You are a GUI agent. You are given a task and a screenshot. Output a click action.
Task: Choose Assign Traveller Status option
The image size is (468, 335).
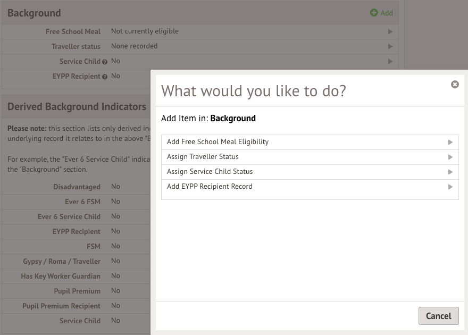203,157
